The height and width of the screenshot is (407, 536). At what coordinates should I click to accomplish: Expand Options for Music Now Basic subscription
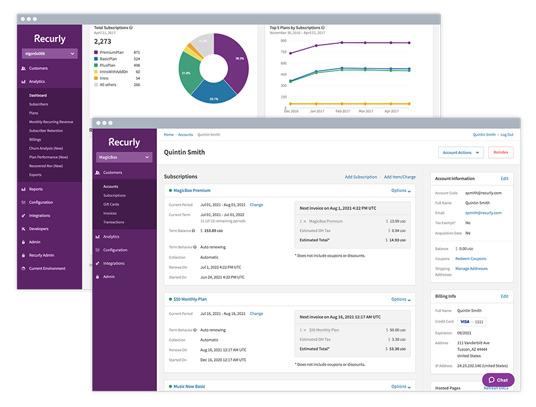pos(401,387)
